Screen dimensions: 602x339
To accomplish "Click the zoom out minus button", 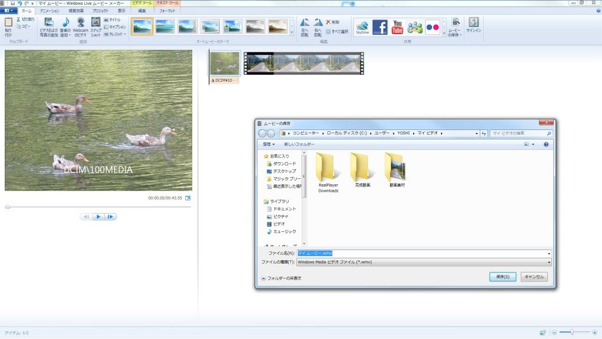I will [554, 333].
